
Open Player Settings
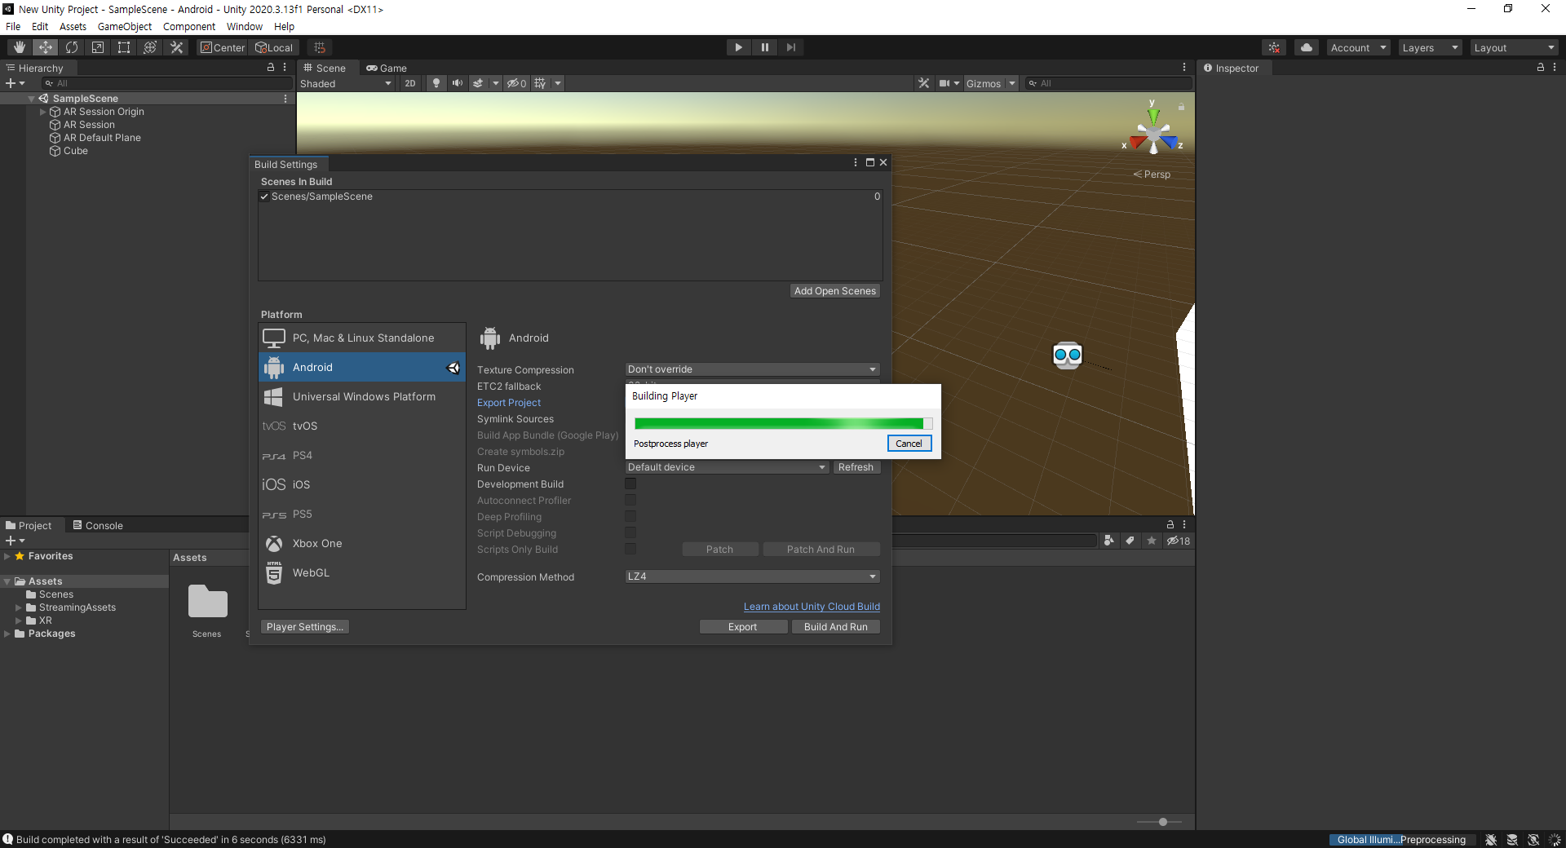coord(305,627)
